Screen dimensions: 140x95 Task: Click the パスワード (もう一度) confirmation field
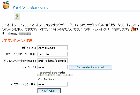pos(53,84)
